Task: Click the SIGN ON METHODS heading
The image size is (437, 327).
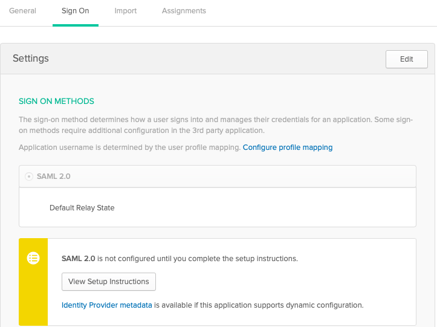Action: 56,101
